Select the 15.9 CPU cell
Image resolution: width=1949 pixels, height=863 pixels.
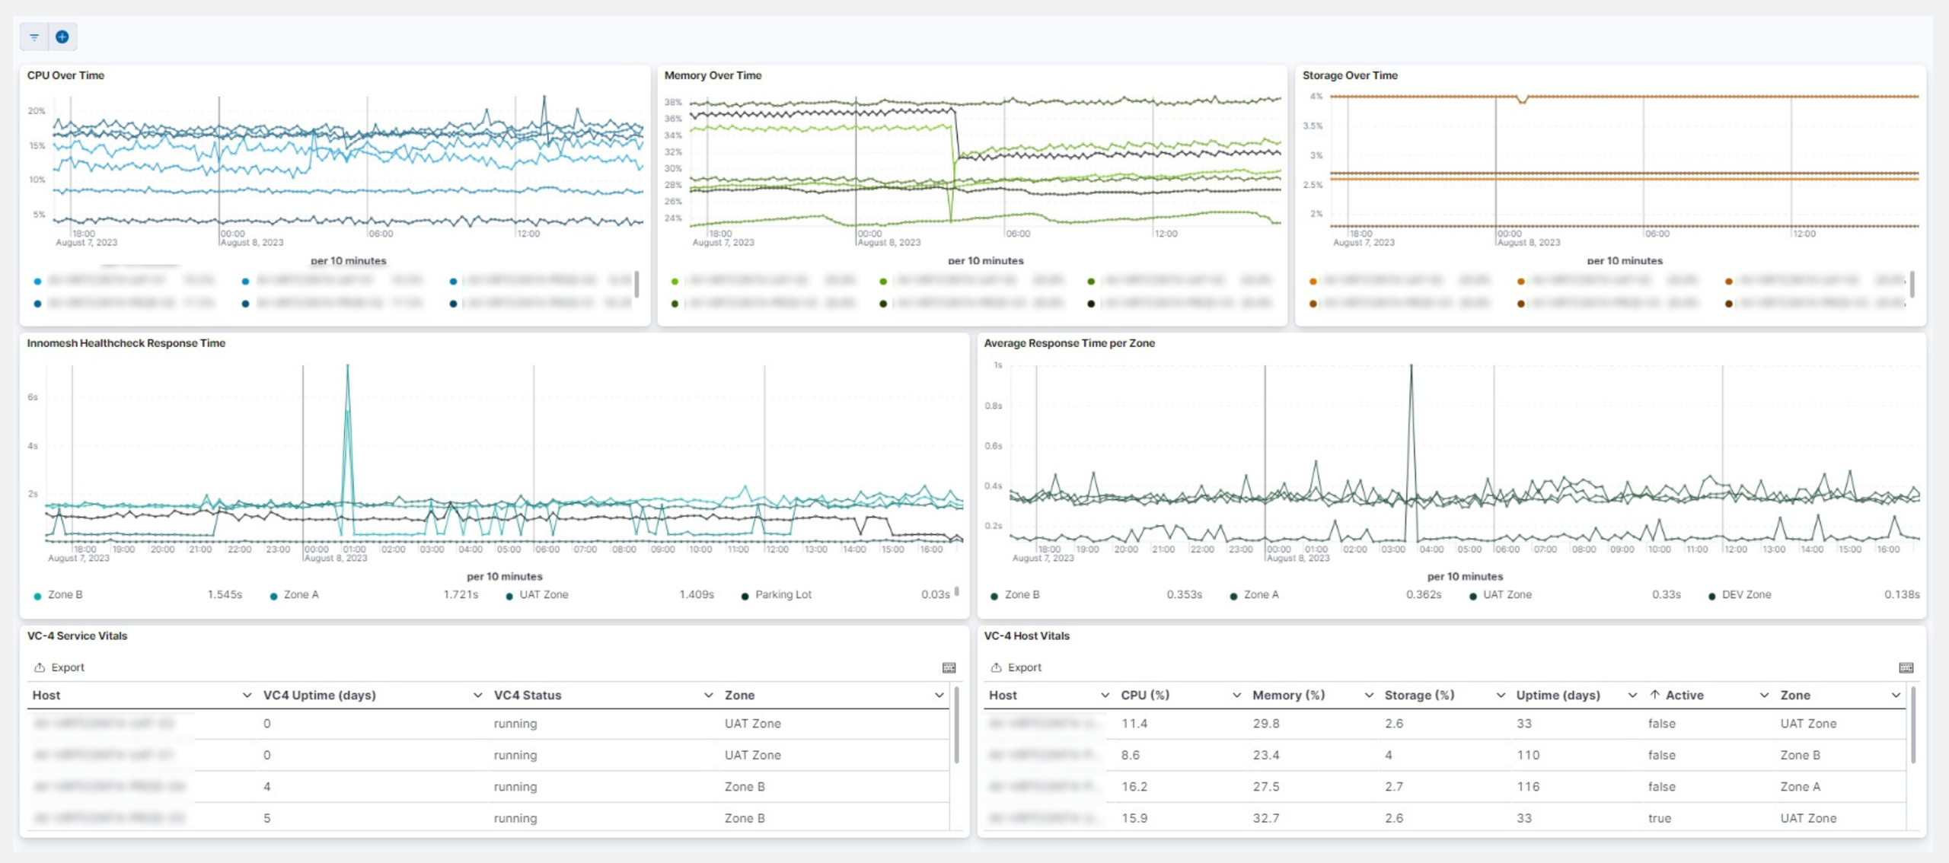[1134, 818]
